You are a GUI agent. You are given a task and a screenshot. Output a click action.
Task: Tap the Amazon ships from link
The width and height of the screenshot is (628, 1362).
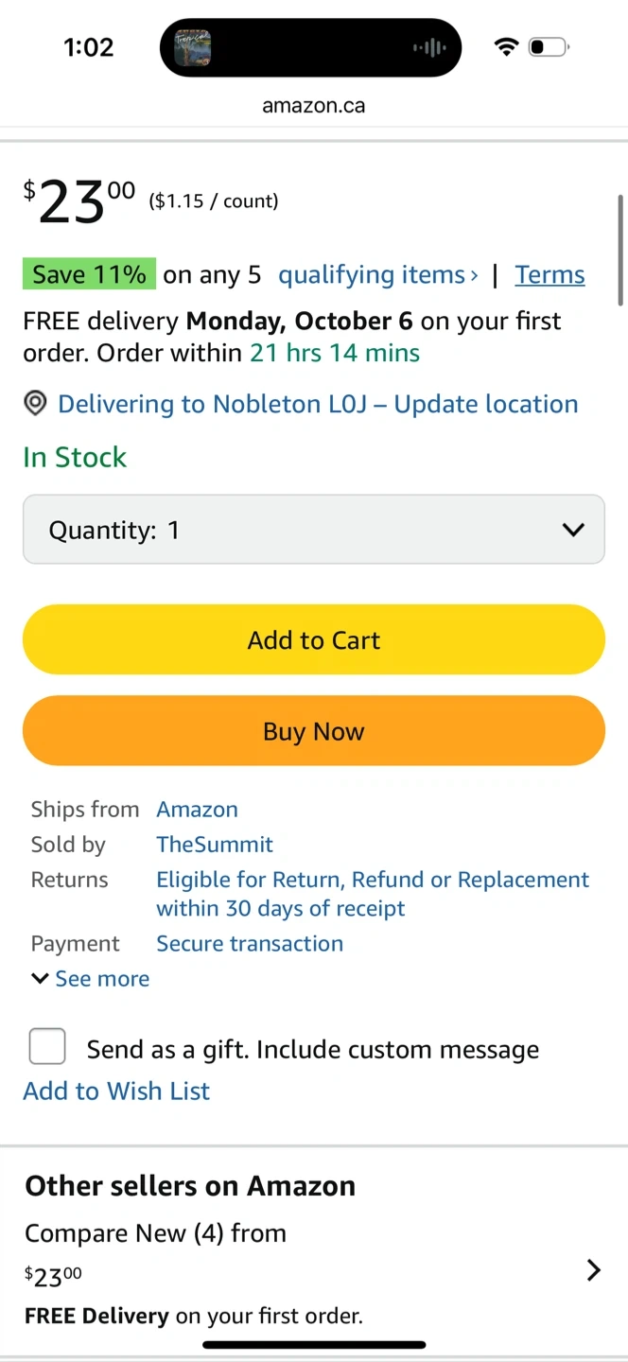coord(197,810)
